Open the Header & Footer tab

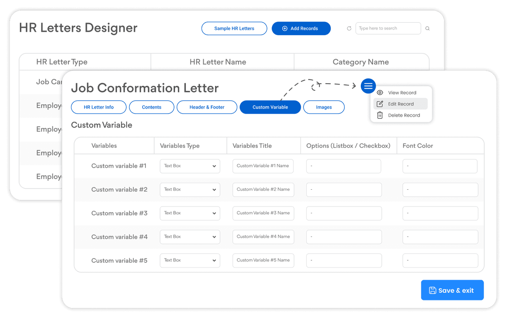click(x=207, y=107)
